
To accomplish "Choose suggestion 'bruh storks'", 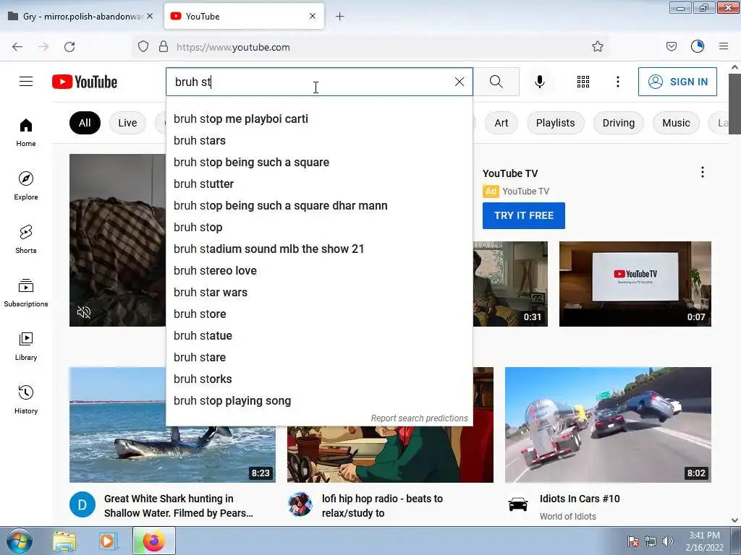I will 319,379.
